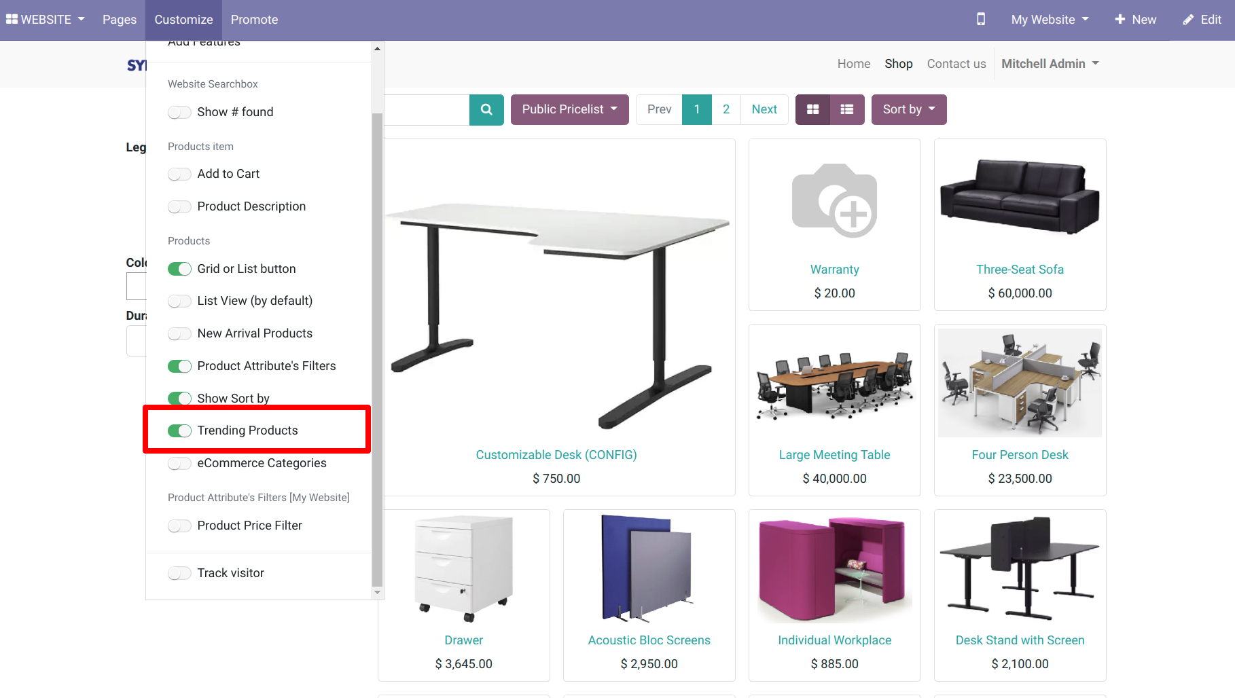Open the WEBSITE apps grid menu
The image size is (1235, 698).
[46, 20]
